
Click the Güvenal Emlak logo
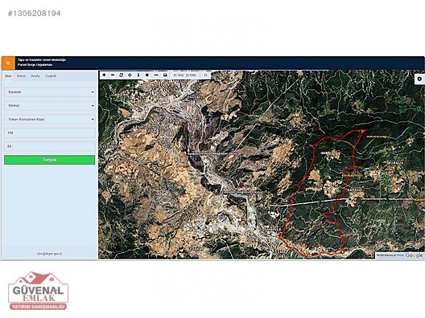click(x=38, y=291)
